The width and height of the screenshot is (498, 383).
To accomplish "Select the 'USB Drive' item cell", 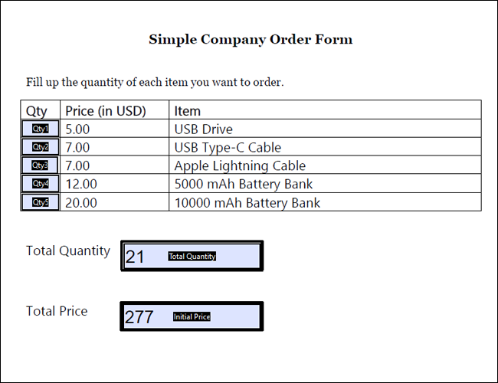I will pyautogui.click(x=203, y=129).
